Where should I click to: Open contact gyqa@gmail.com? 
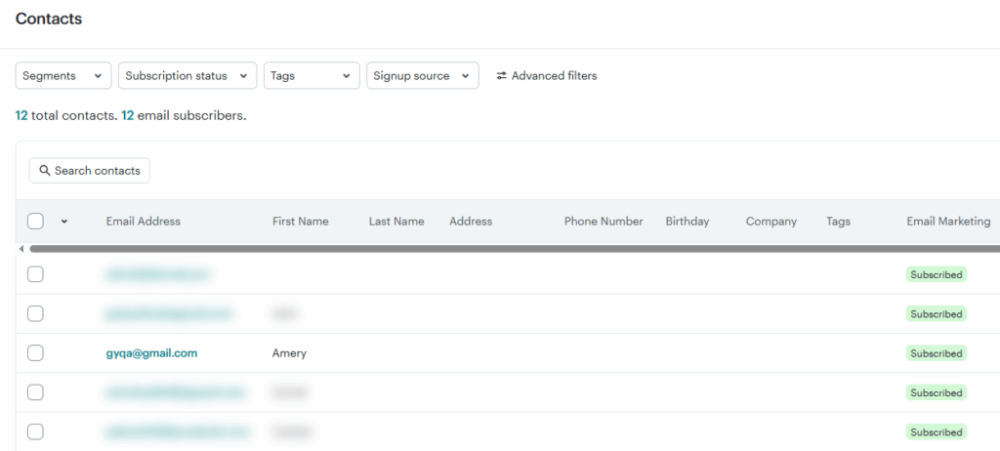pos(151,353)
